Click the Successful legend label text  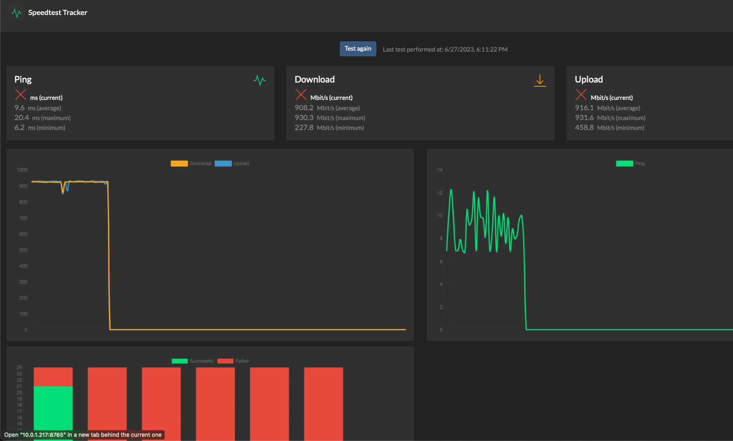(202, 361)
